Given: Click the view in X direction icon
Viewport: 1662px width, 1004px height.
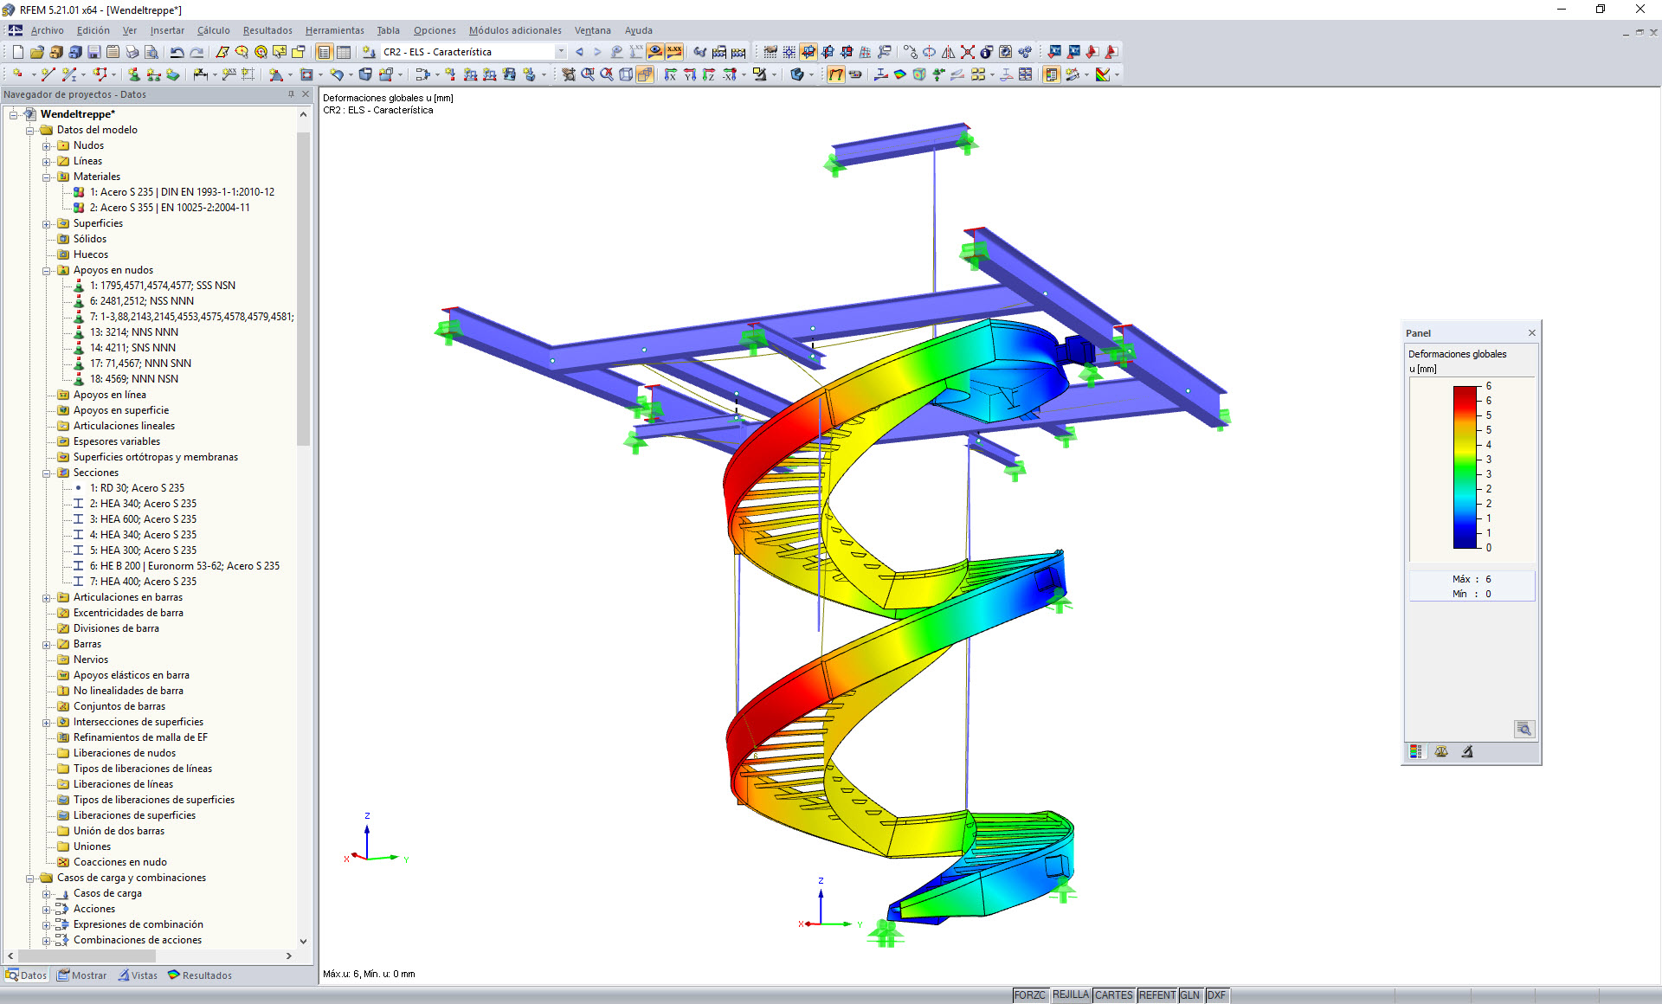Looking at the screenshot, I should (670, 75).
